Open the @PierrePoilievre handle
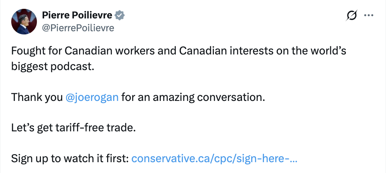The height and width of the screenshot is (173, 386). (78, 28)
